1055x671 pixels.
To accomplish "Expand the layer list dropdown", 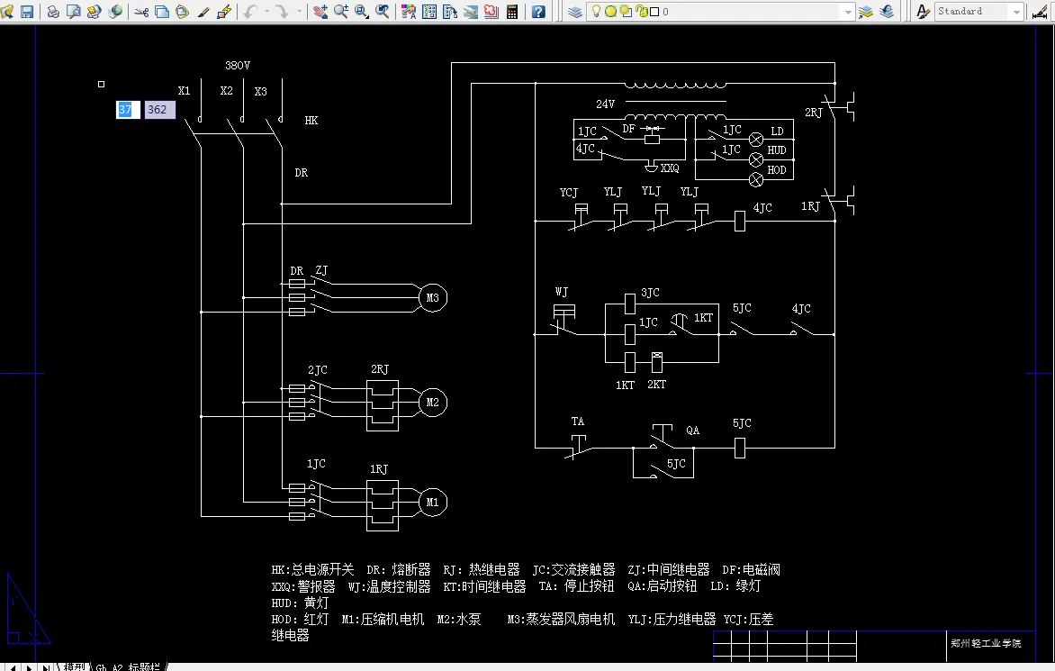I will pyautogui.click(x=848, y=12).
